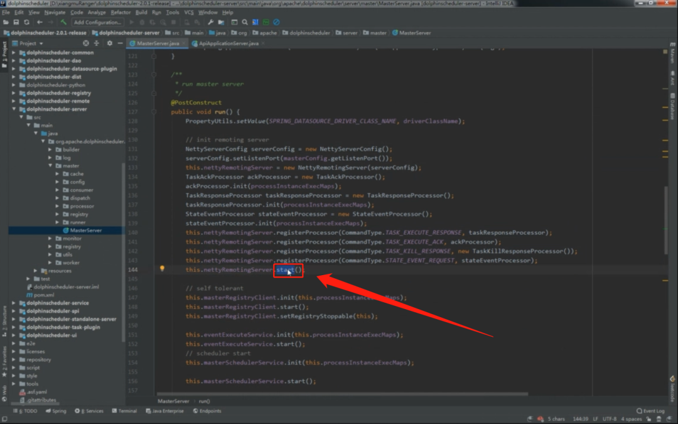This screenshot has width=678, height=424.
Task: Hide the Project panel with minus icon
Action: tap(120, 43)
